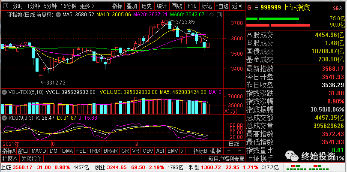Add stock to watchlist via +自选

[222, 6]
